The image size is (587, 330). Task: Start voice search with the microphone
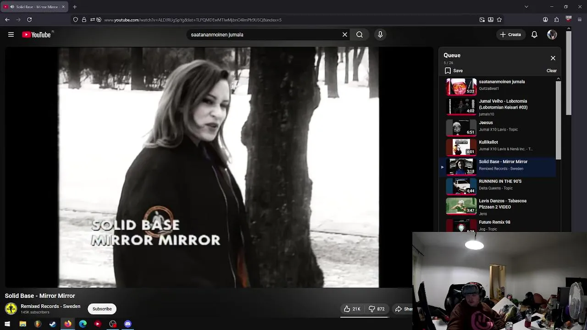tap(380, 34)
